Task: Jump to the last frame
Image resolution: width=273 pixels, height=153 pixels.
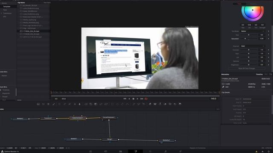Action: [x=142, y=99]
